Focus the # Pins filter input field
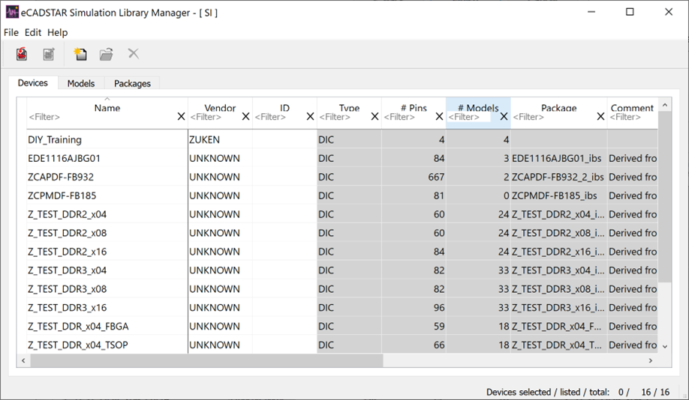The height and width of the screenshot is (400, 689). pyautogui.click(x=408, y=117)
